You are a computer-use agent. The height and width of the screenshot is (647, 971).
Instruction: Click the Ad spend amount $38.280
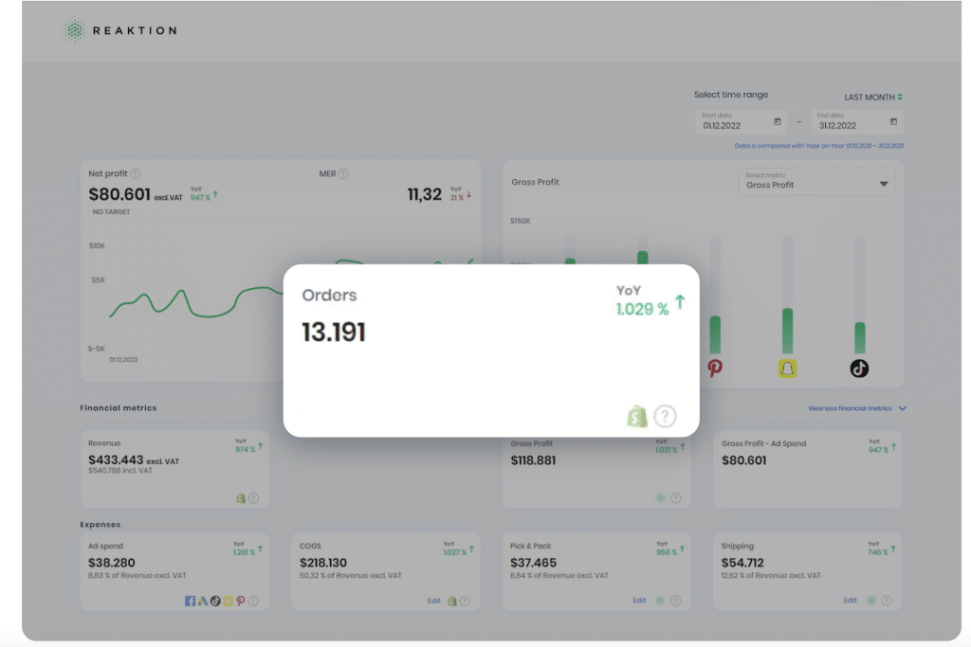[x=112, y=563]
